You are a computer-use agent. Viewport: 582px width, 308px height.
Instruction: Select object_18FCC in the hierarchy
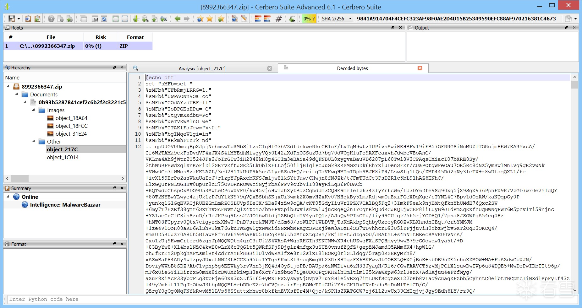point(72,126)
